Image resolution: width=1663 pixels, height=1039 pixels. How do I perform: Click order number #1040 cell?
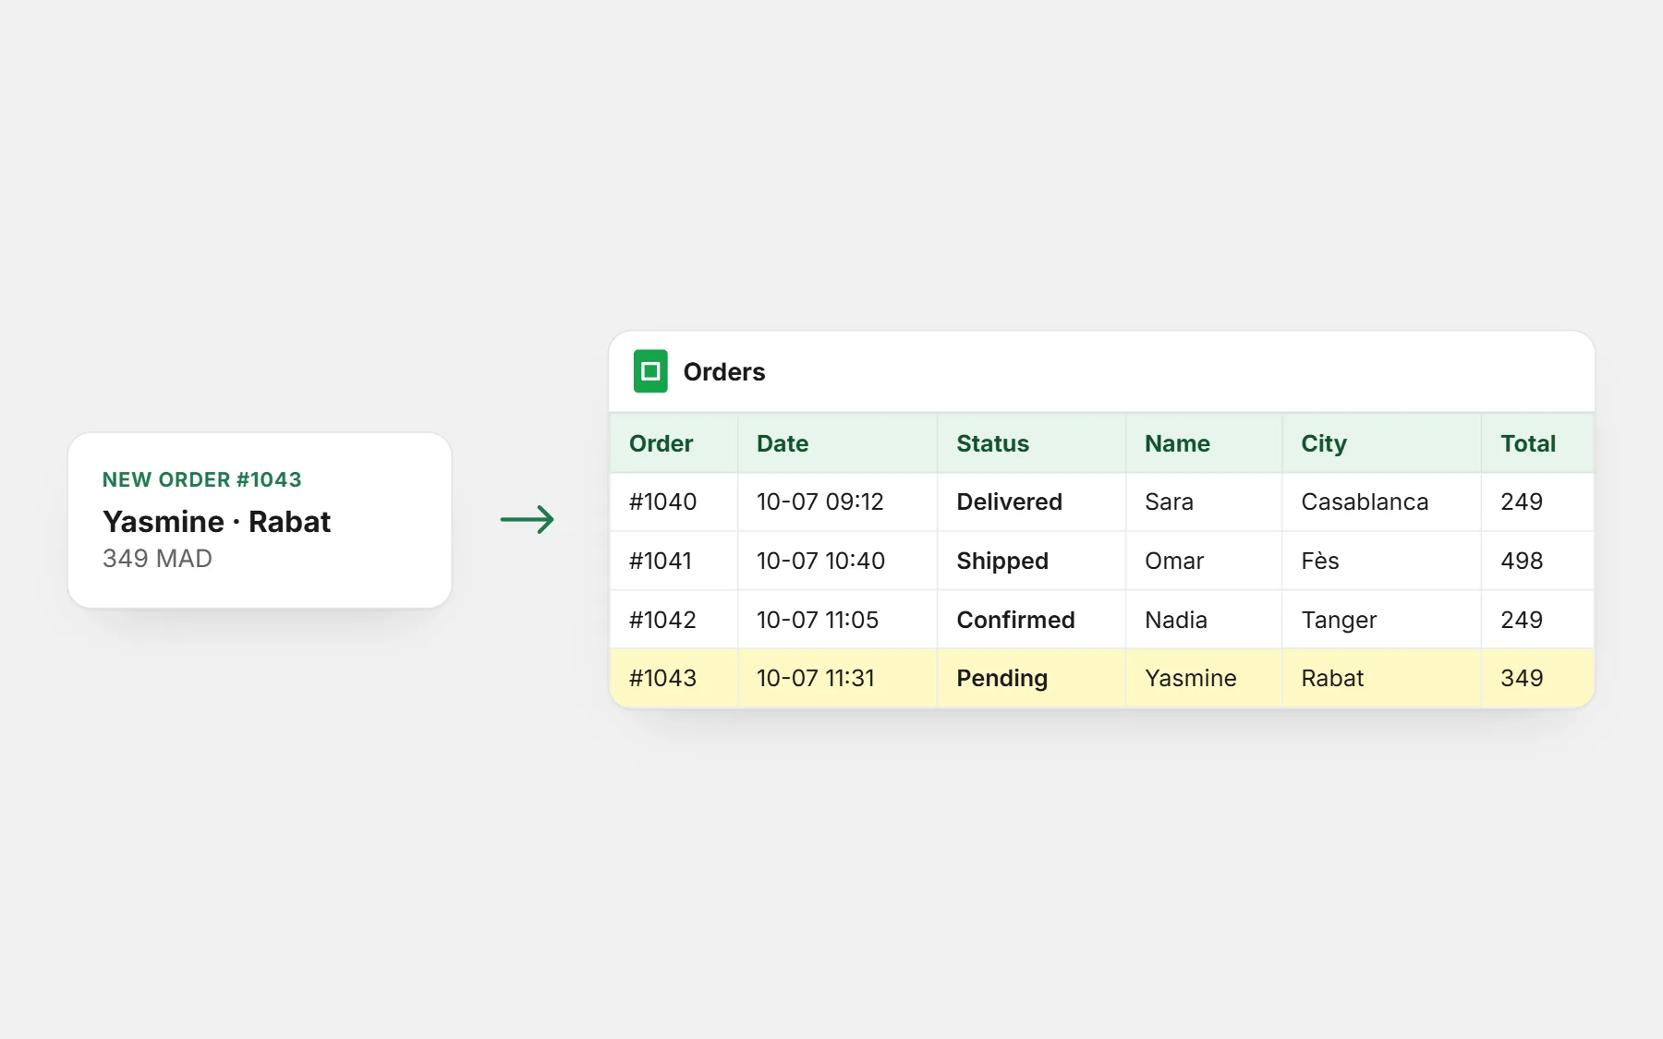coord(674,501)
